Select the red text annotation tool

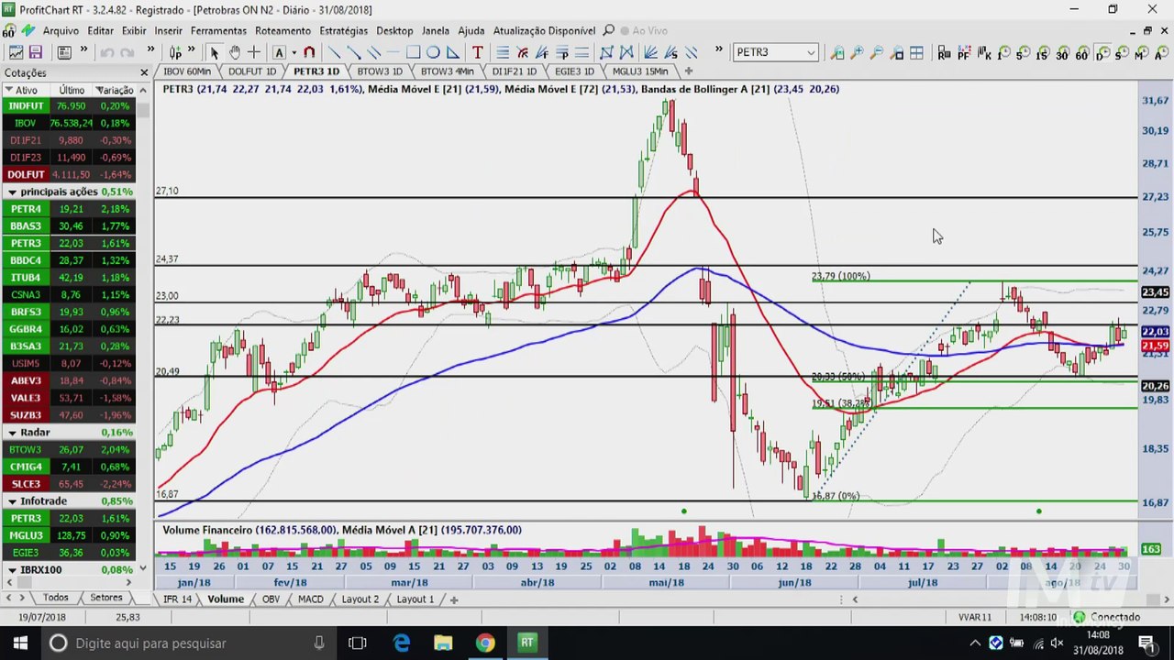coord(477,52)
